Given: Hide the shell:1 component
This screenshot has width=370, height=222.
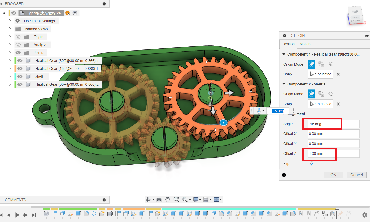Looking at the screenshot, I should (x=20, y=76).
